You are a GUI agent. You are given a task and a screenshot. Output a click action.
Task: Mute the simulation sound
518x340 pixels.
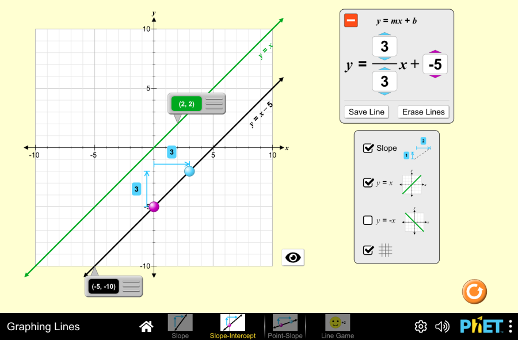(442, 326)
